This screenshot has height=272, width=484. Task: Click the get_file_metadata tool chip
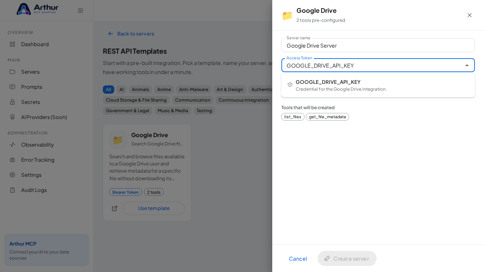click(x=327, y=117)
